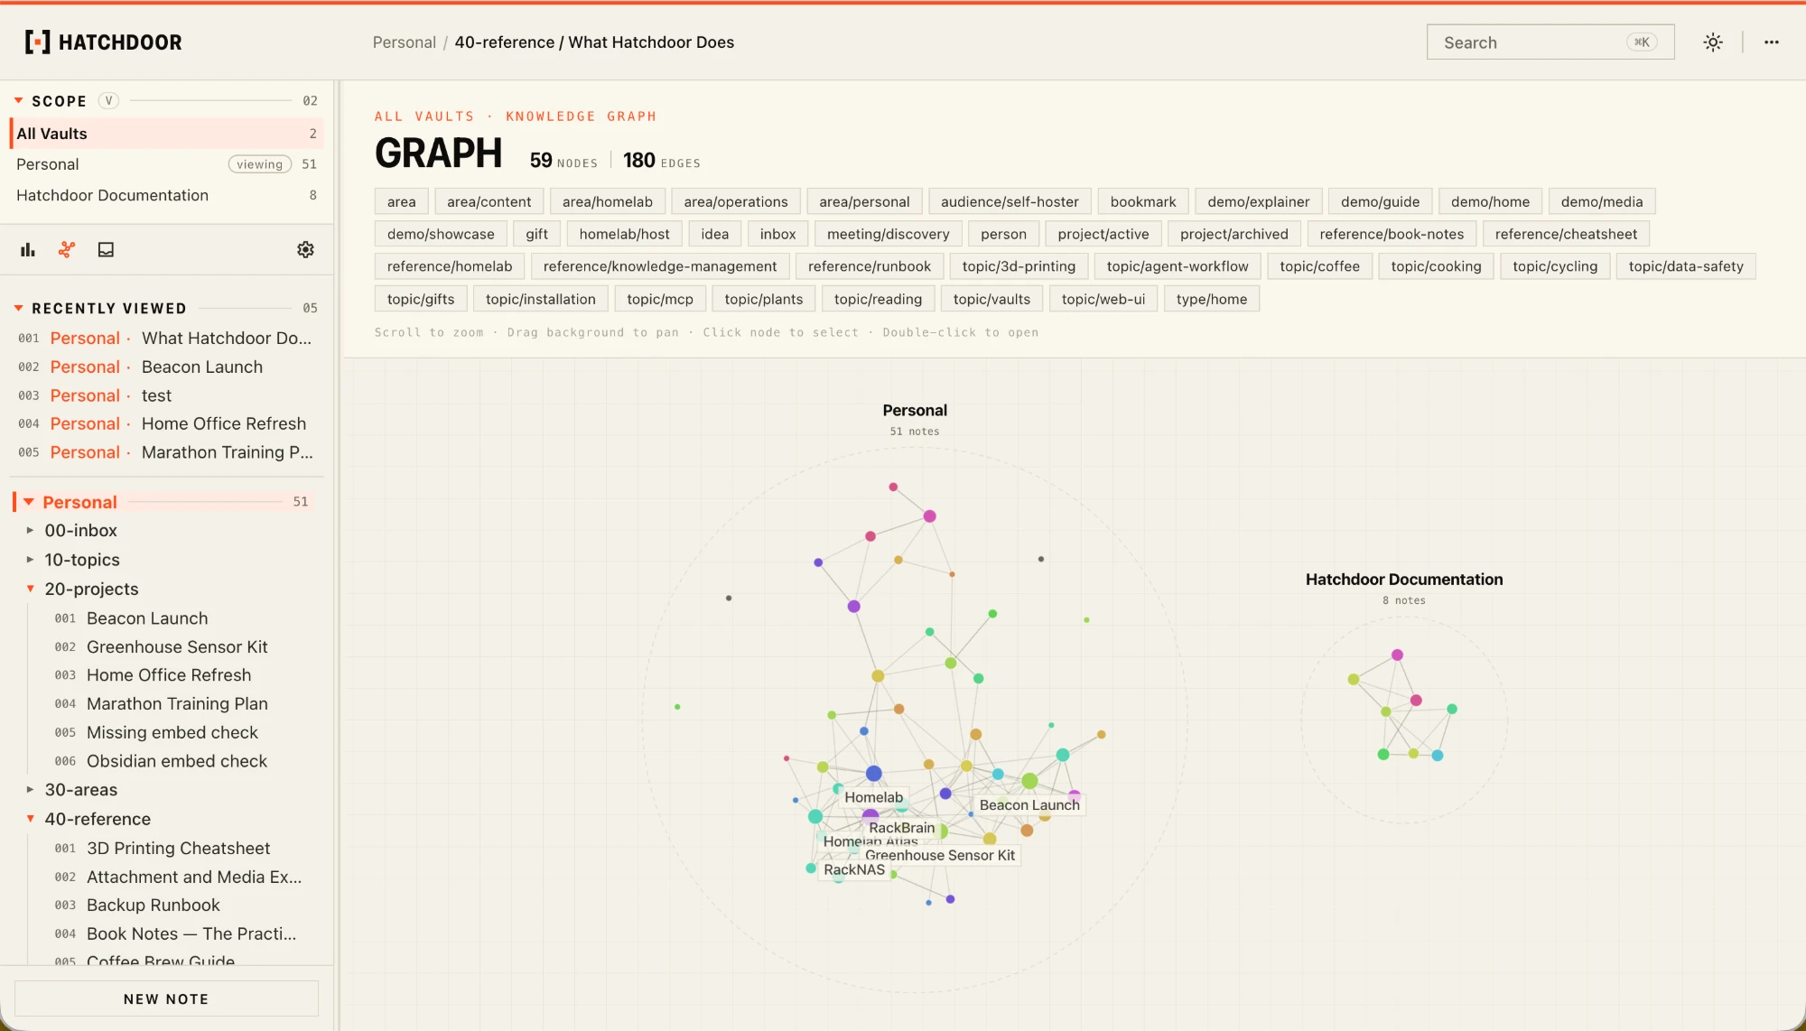This screenshot has width=1806, height=1031.
Task: Filter by meeting/discovery tag
Action: click(x=888, y=235)
